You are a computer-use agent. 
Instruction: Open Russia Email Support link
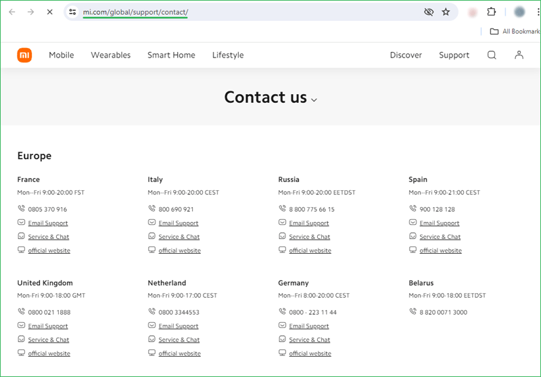click(x=309, y=223)
